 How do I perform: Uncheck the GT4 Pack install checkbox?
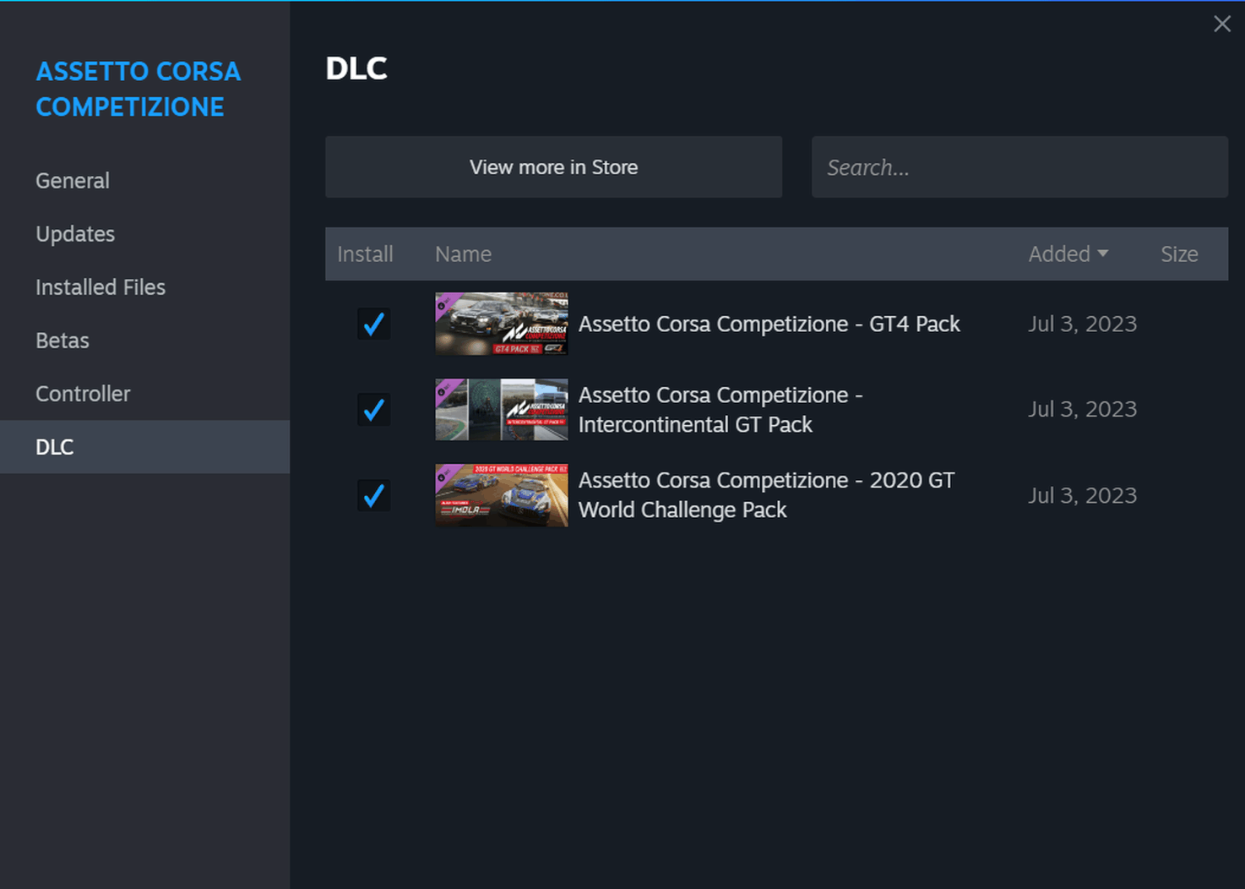point(373,324)
